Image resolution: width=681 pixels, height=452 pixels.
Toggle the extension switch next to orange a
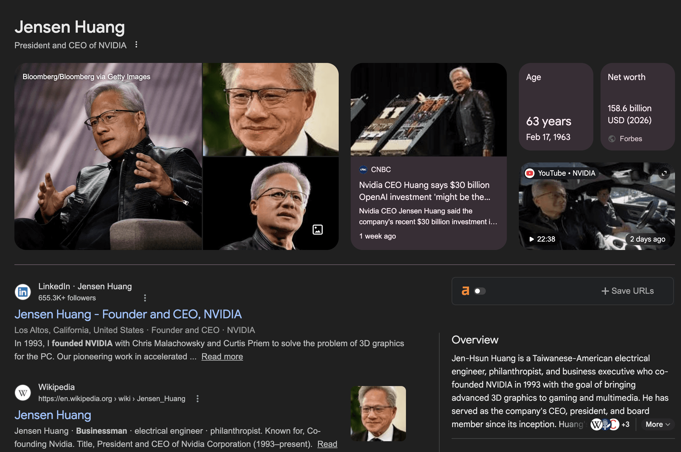(x=480, y=291)
